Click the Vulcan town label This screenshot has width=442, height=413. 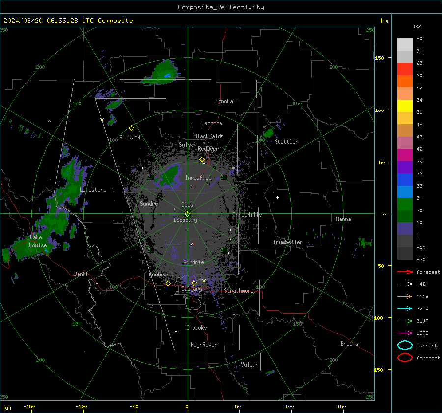coord(250,365)
